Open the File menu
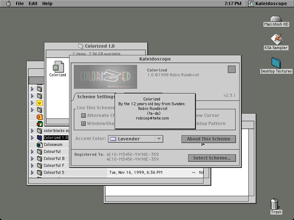The width and height of the screenshot is (294, 220). 20,4
